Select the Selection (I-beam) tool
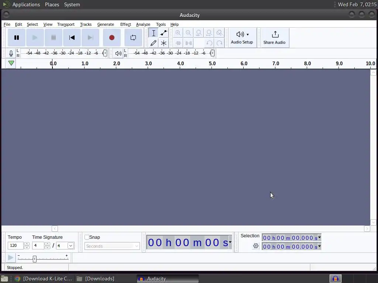 click(153, 33)
